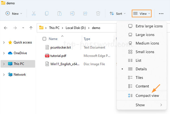Go up one folder with Up arrow
Viewport: 170px width, 114px height.
31,28
